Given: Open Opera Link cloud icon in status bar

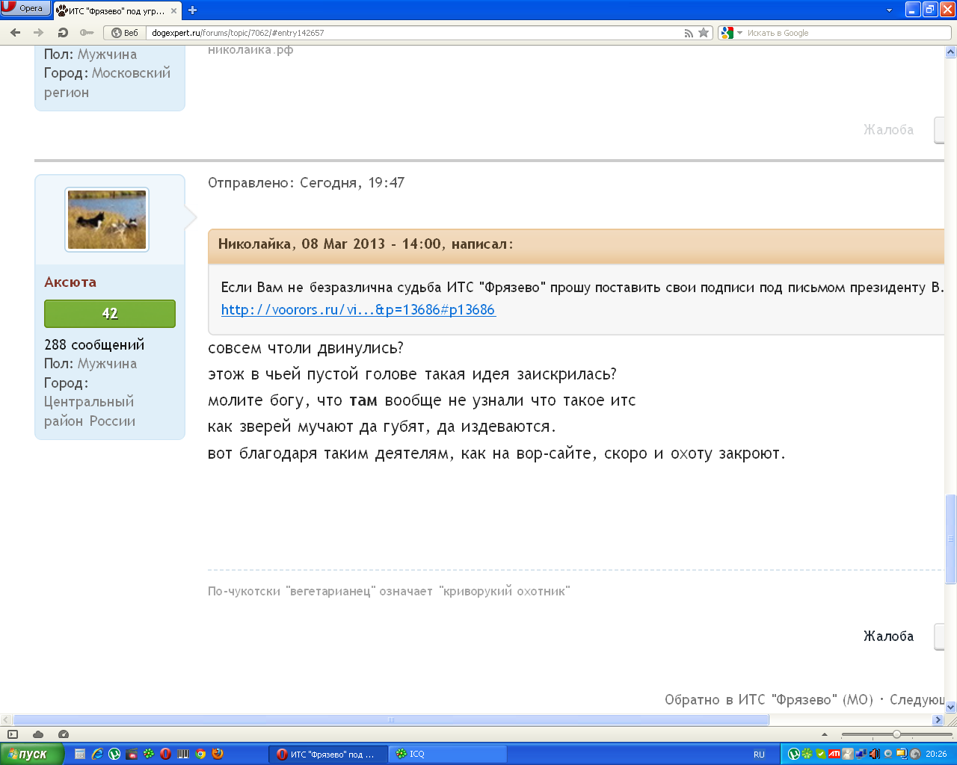Looking at the screenshot, I should (x=38, y=734).
